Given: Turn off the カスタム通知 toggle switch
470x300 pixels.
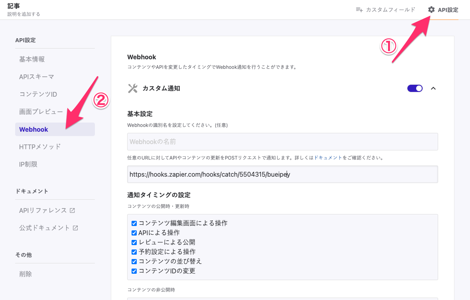Looking at the screenshot, I should [415, 88].
